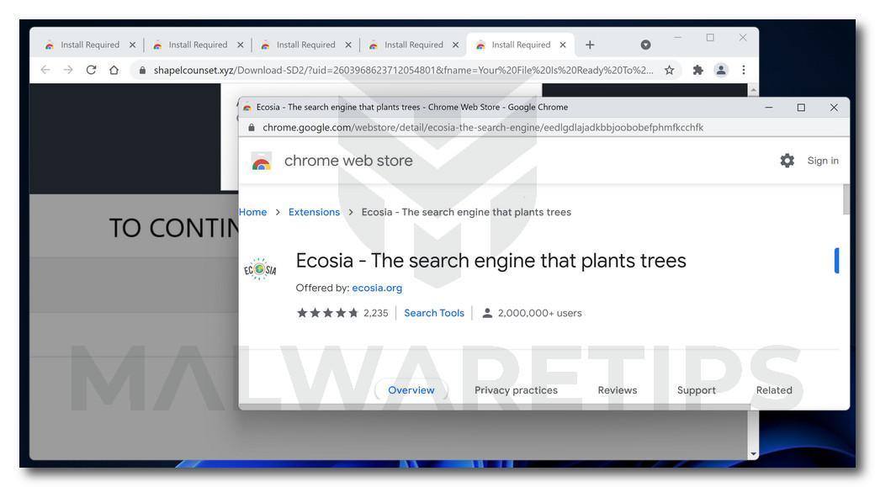Viewport: 875px width, 487px height.
Task: Open the Search Tools category link
Action: pos(434,313)
